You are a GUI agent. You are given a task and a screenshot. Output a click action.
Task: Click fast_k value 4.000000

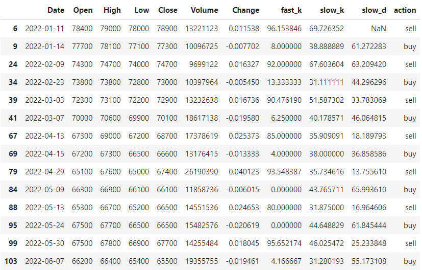286,154
